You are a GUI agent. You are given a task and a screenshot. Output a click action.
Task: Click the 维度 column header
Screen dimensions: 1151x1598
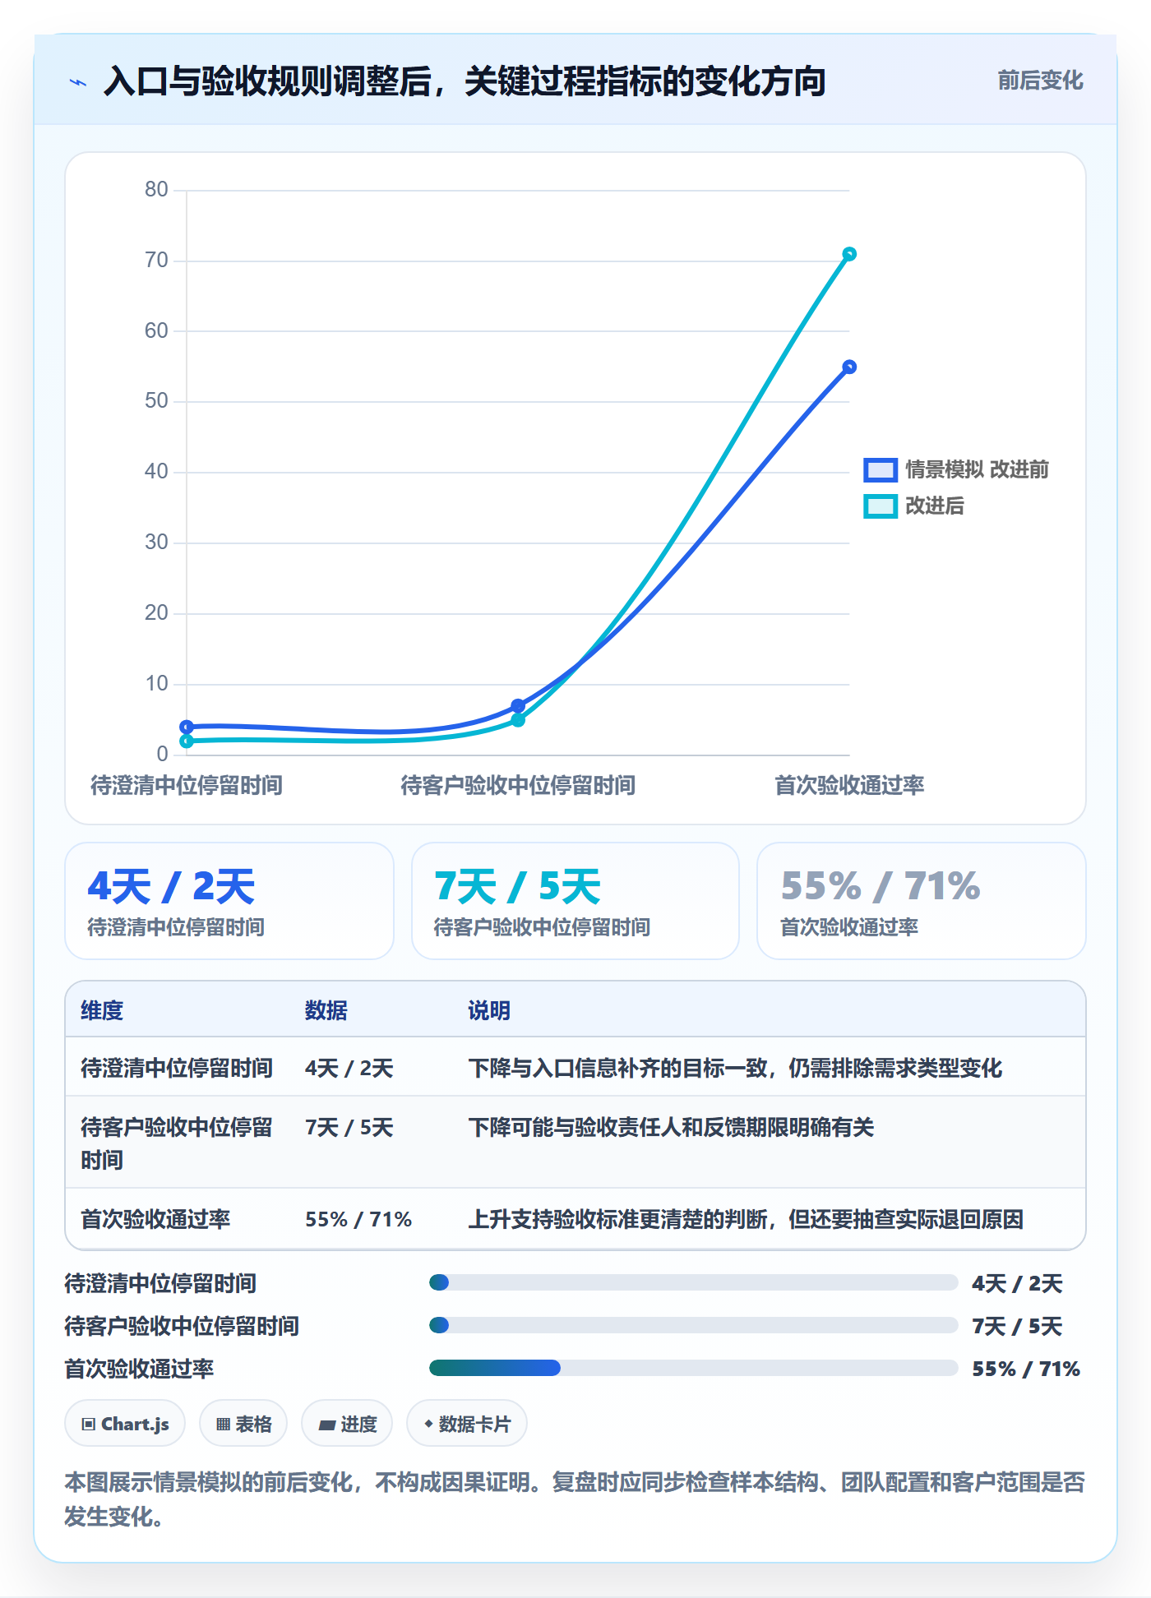coord(102,1010)
